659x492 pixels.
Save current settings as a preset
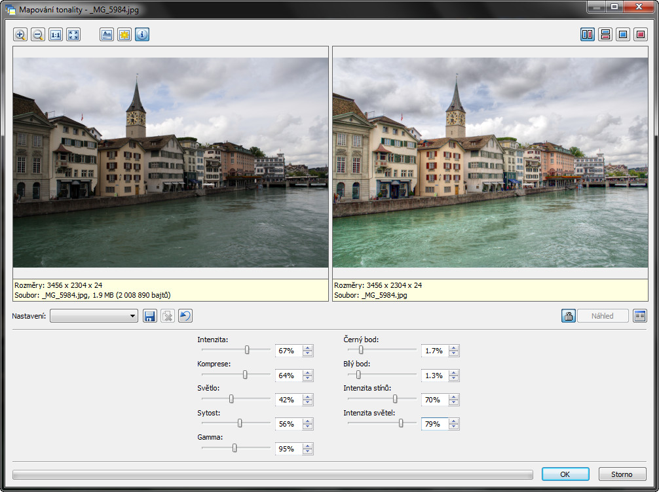(149, 316)
